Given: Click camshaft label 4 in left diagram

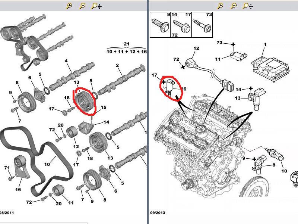Looking at the screenshot, I should 66,61.
